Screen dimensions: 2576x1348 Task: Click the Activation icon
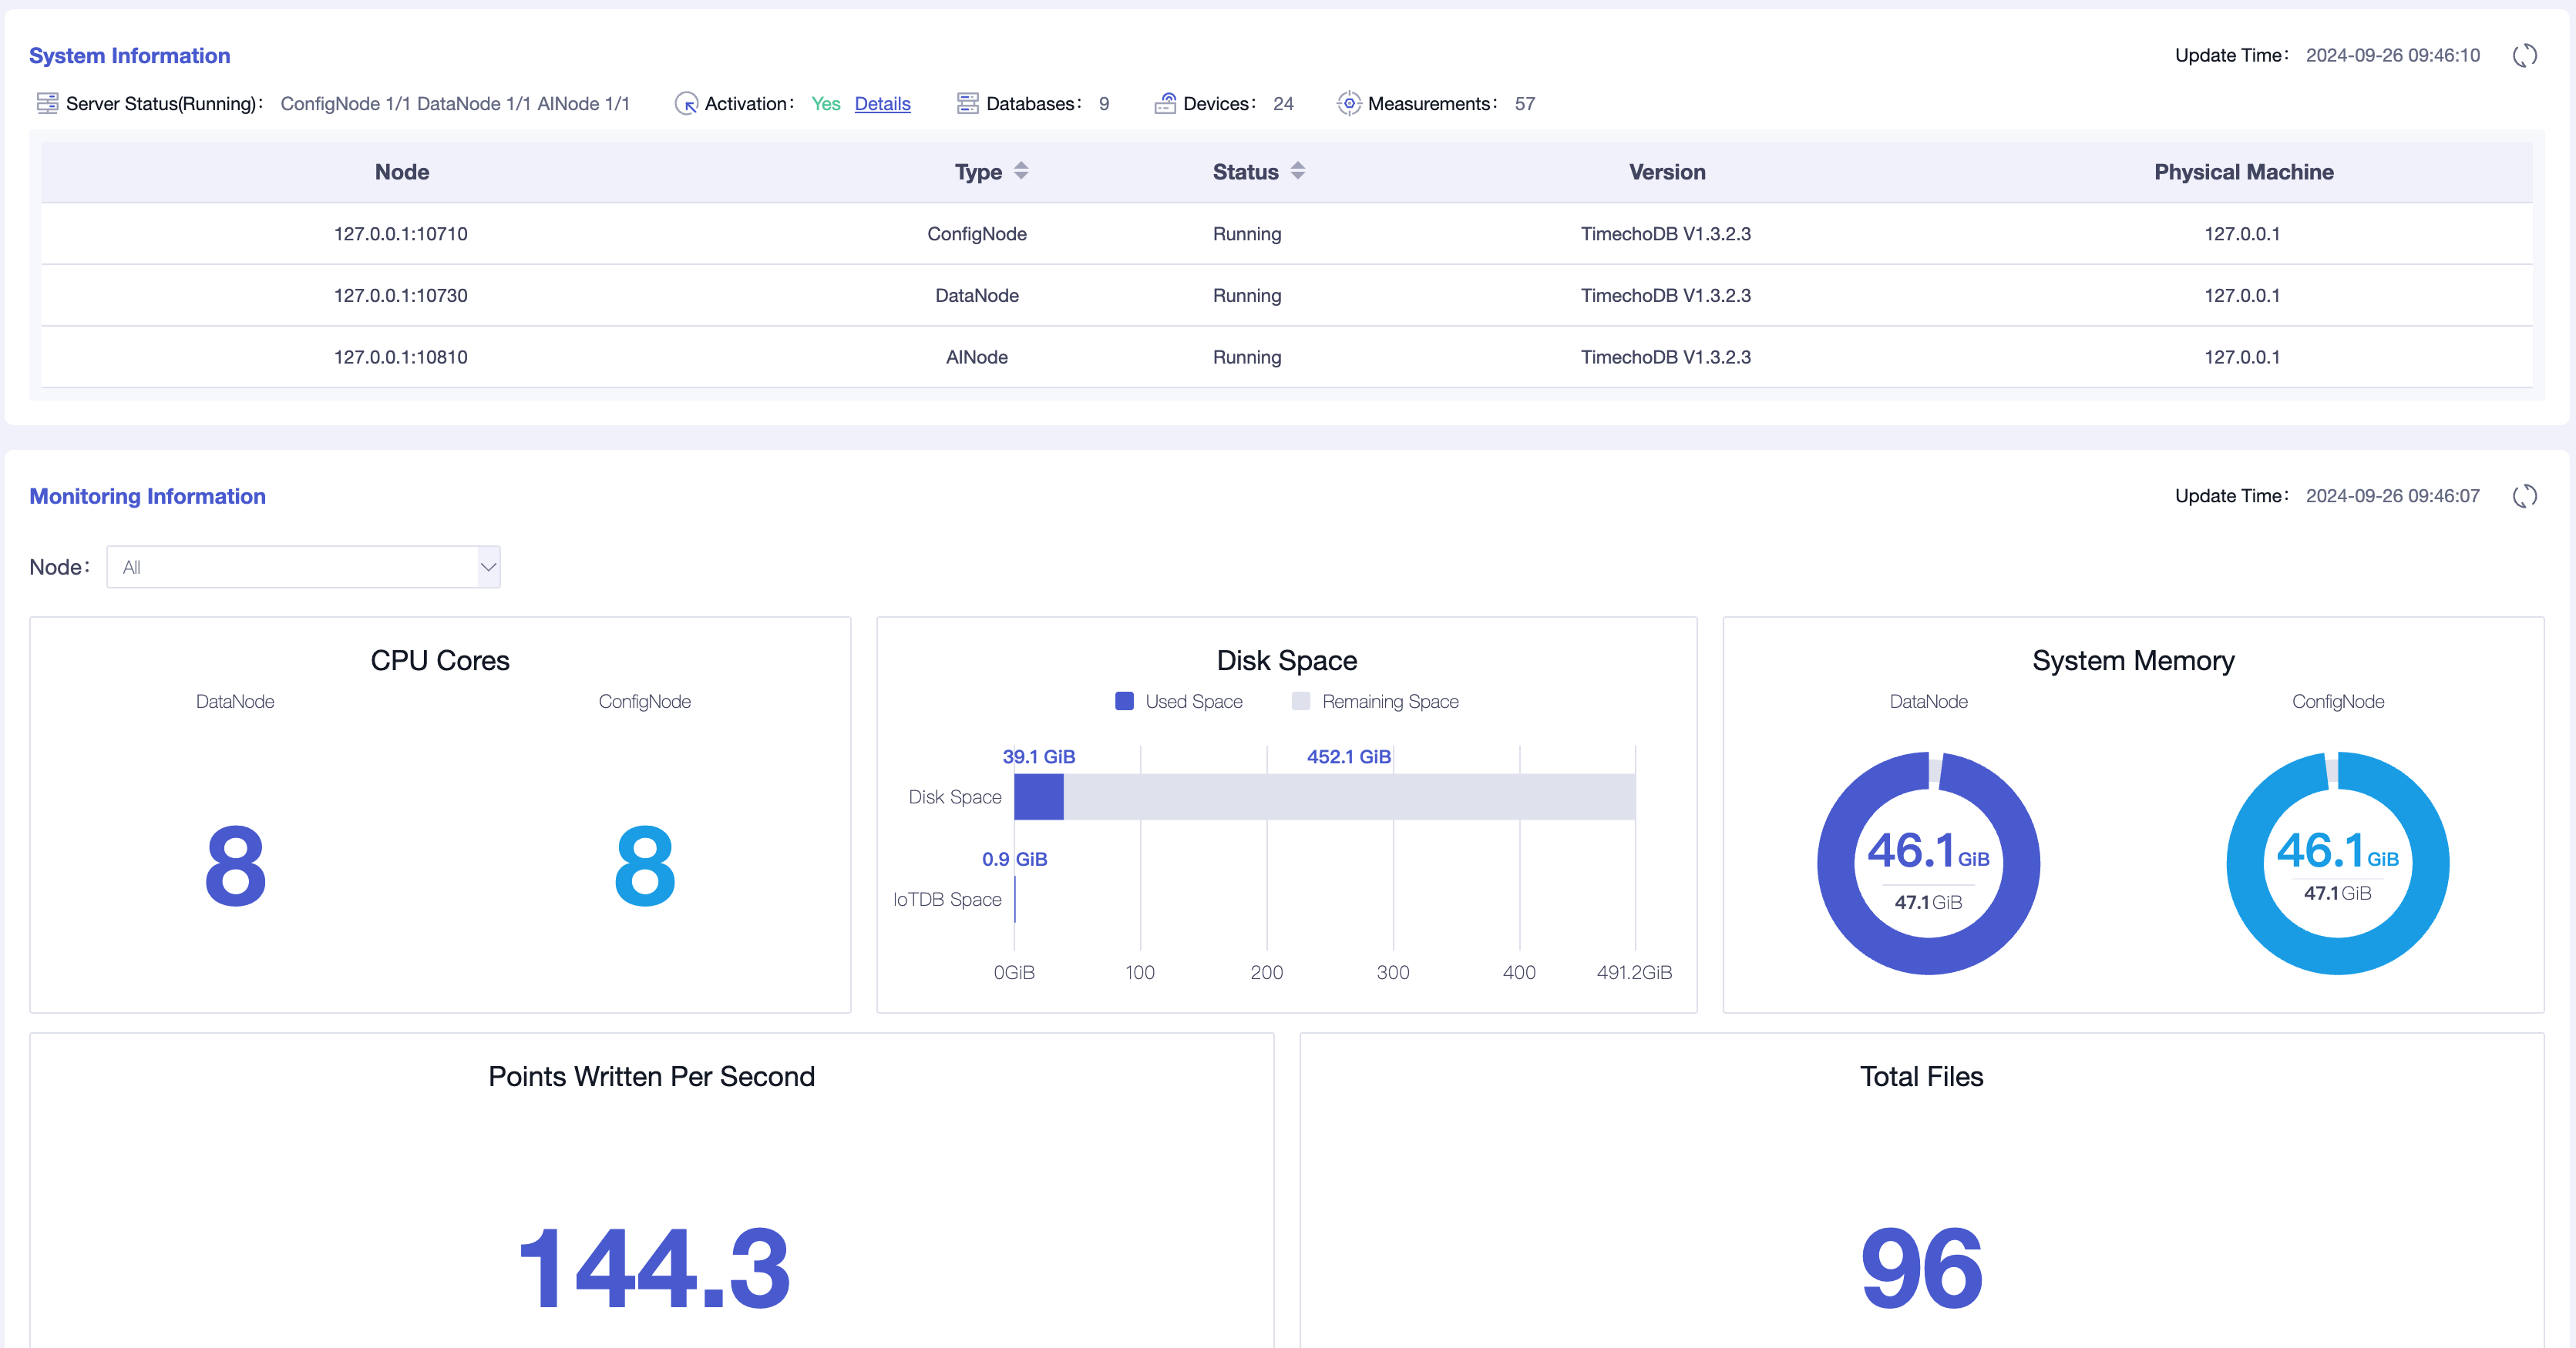(x=686, y=103)
